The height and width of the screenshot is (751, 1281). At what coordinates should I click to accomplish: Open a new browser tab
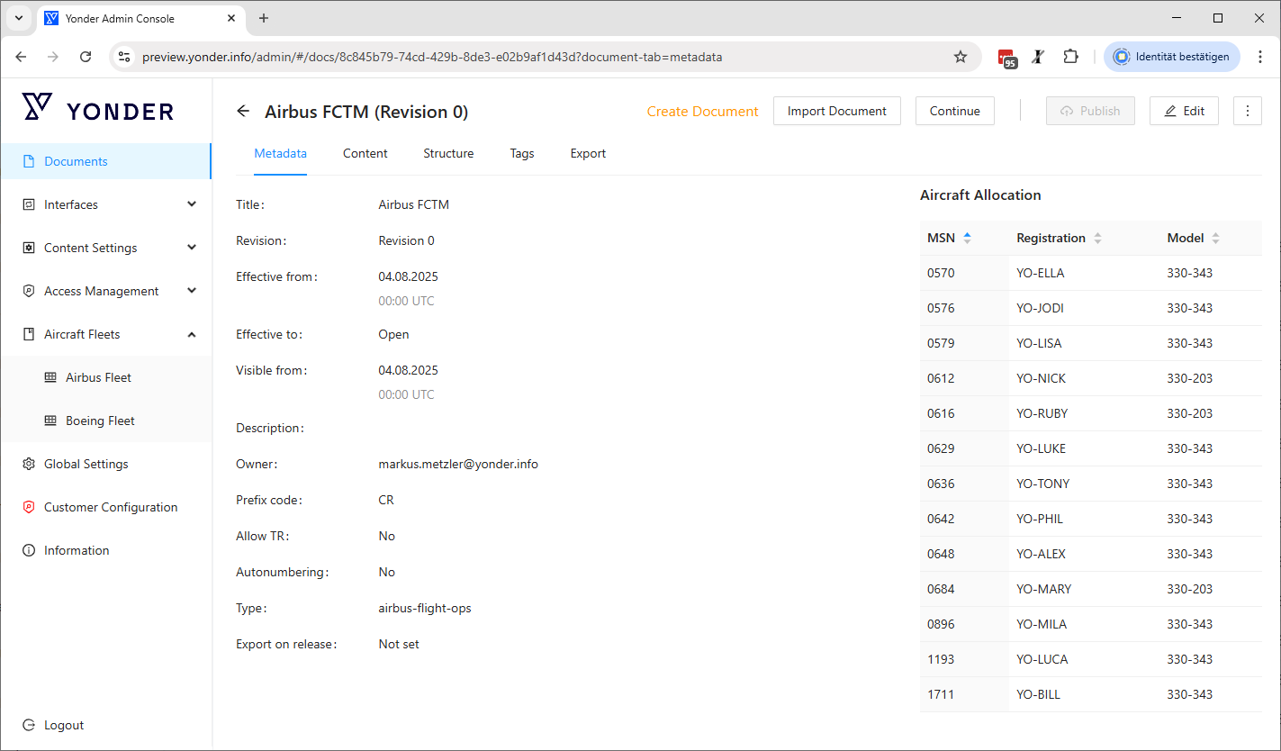point(264,18)
